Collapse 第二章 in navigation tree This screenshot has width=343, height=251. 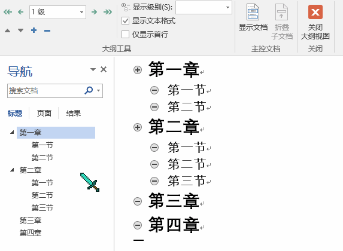(x=12, y=170)
